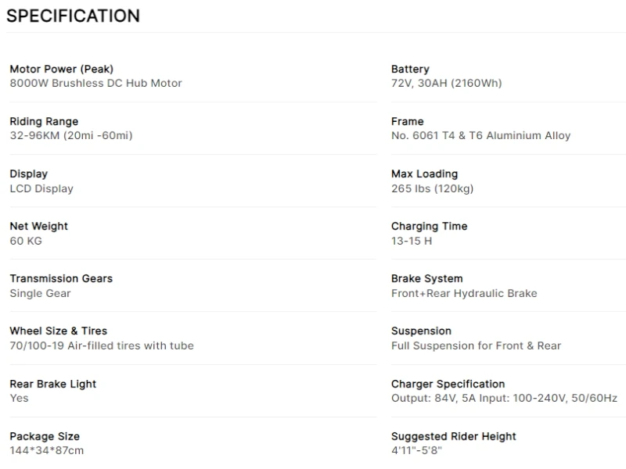Select the Motor Power (Peak) label

point(62,69)
